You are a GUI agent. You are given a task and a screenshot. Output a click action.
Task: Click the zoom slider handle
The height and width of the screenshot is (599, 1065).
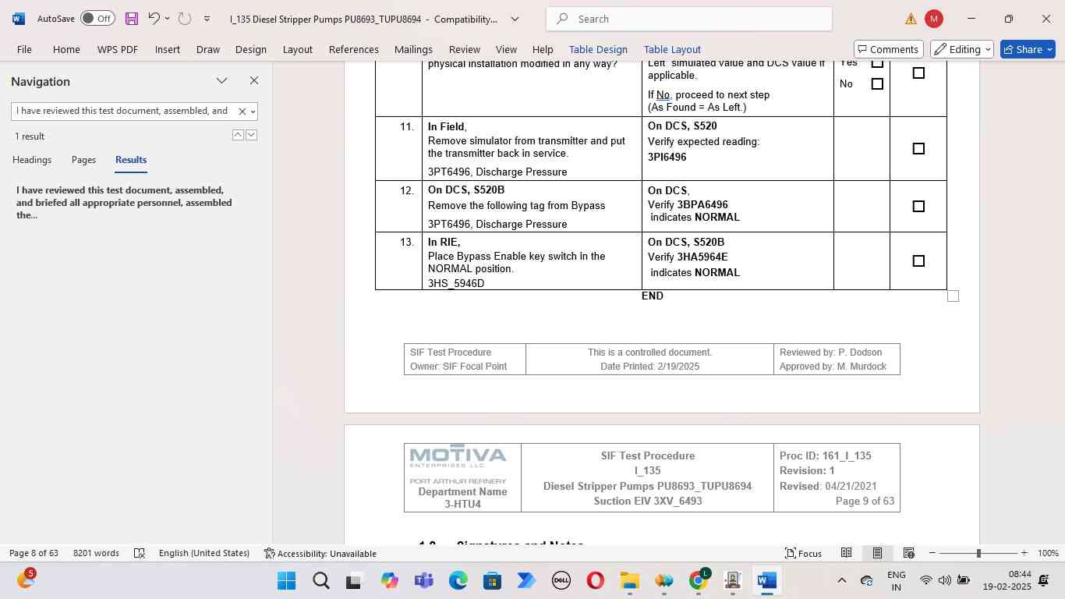click(x=978, y=553)
